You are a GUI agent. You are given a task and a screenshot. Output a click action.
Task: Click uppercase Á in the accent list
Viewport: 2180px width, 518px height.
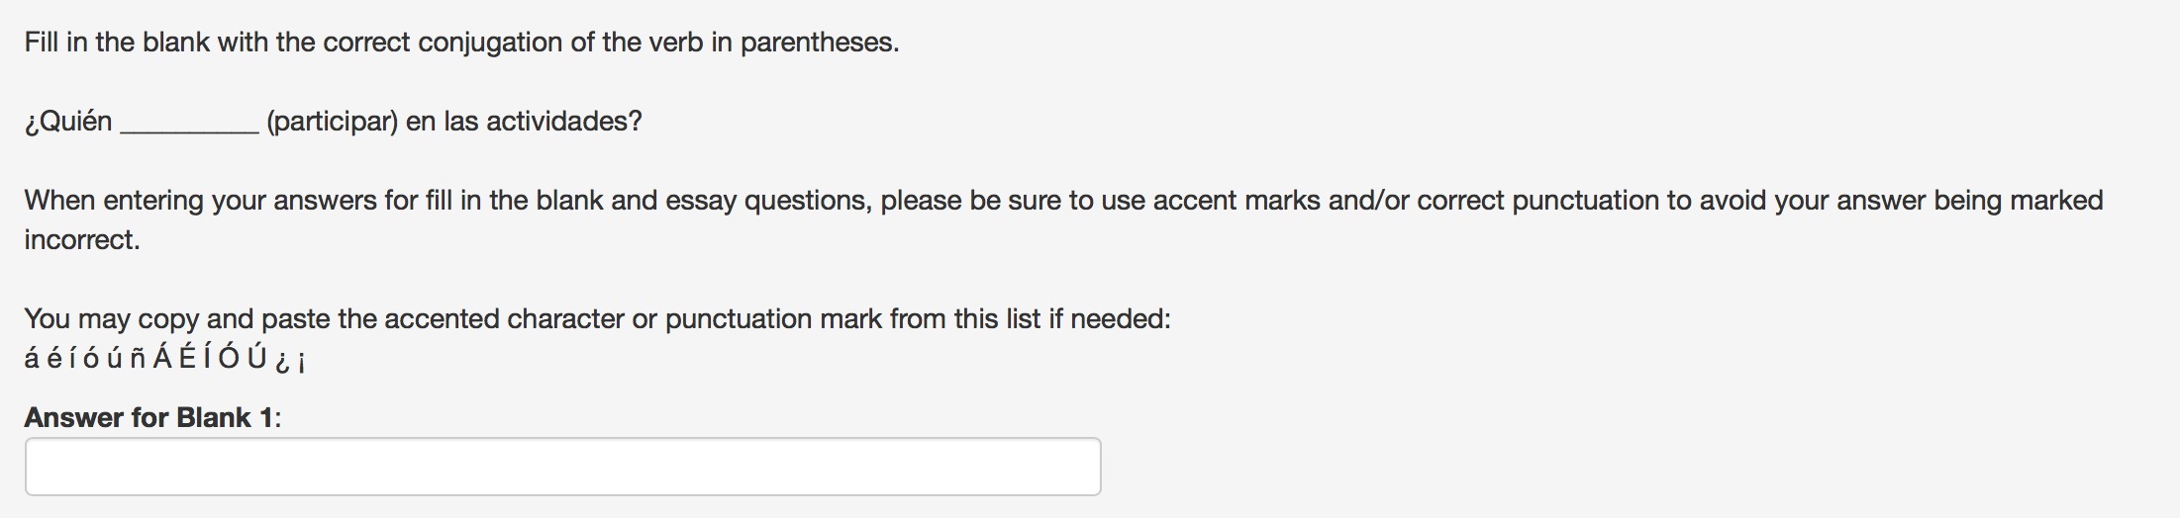pos(164,358)
